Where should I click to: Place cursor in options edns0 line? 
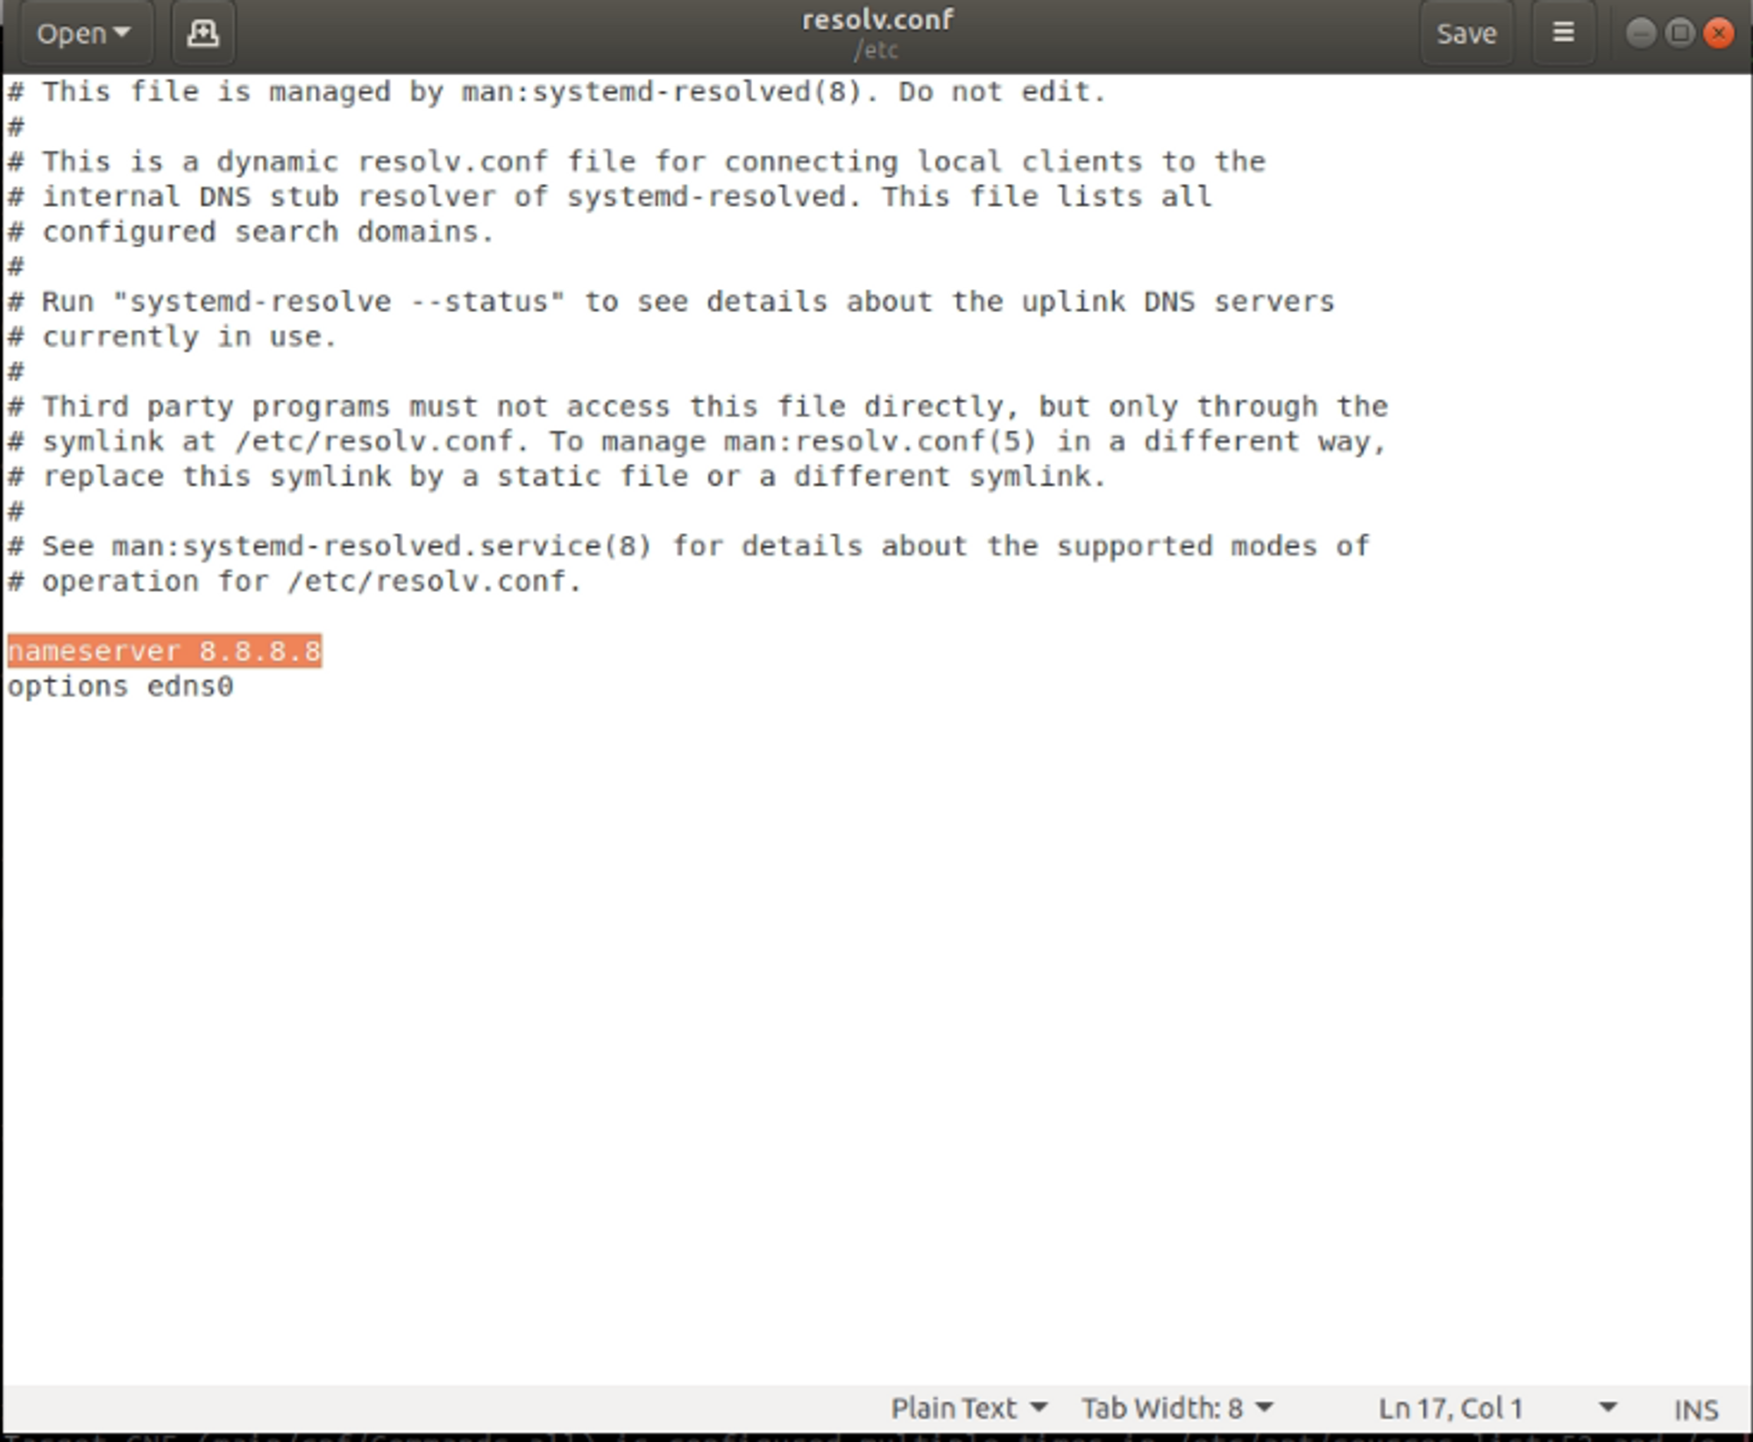121,686
